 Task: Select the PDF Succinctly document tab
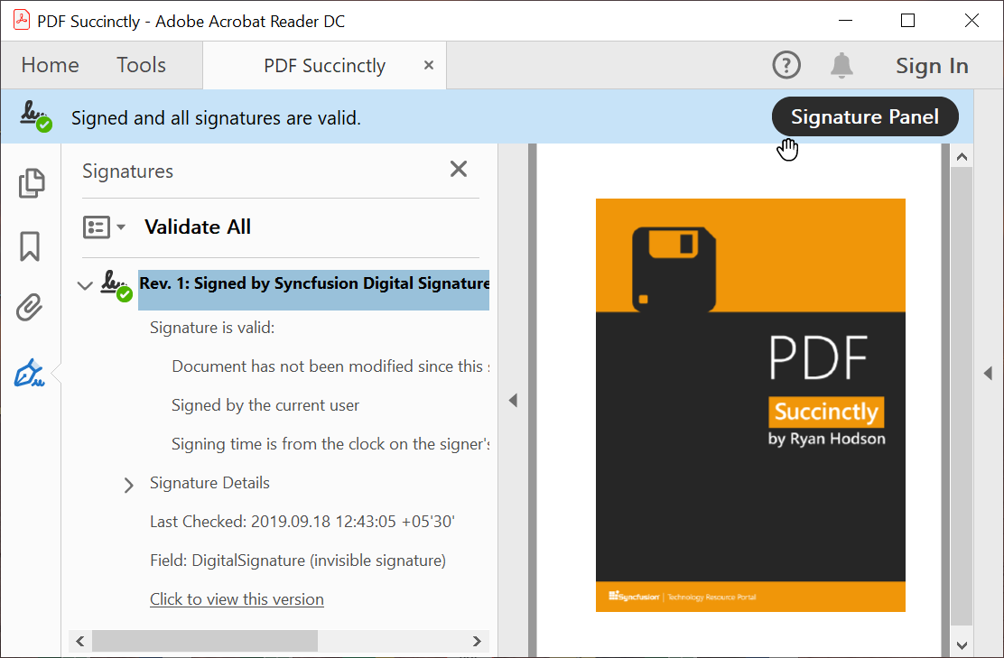pyautogui.click(x=323, y=65)
